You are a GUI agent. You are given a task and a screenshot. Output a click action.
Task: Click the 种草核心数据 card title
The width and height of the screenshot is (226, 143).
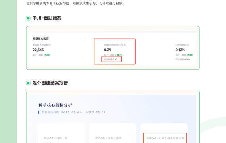[x=41, y=39]
